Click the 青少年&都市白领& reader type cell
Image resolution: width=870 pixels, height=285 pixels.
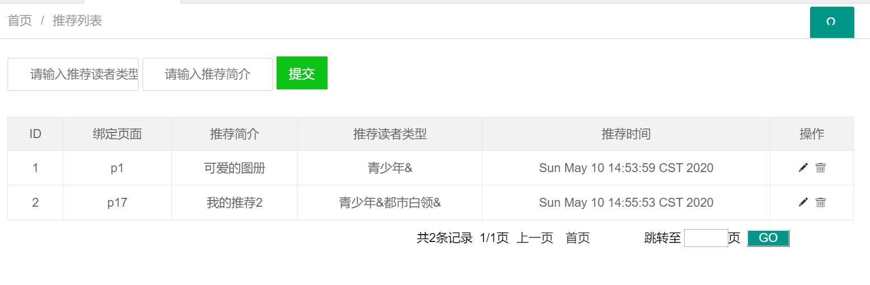(x=390, y=202)
